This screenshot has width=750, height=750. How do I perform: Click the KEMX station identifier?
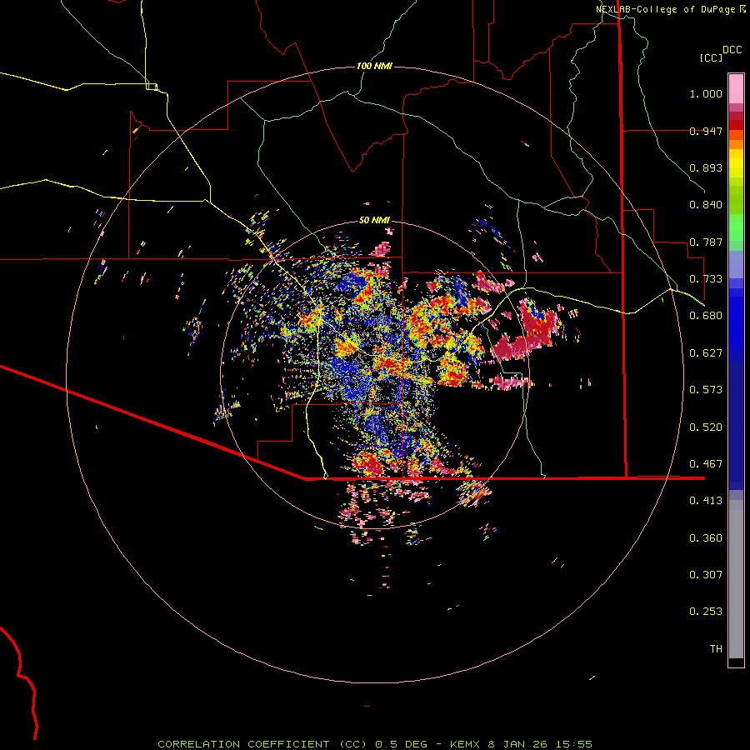tap(464, 744)
